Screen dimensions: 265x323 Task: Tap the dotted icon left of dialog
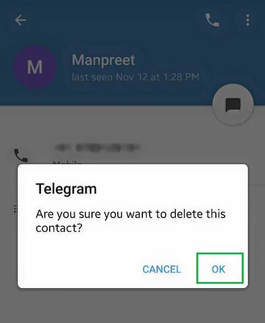15,209
